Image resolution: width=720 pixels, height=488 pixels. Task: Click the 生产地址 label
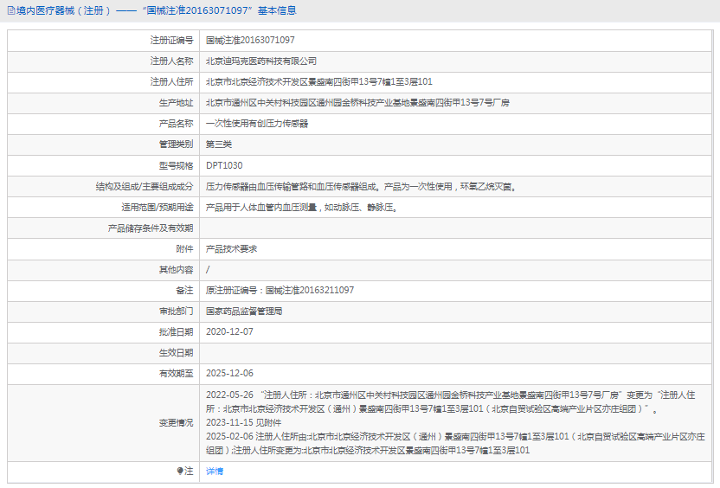tap(177, 103)
